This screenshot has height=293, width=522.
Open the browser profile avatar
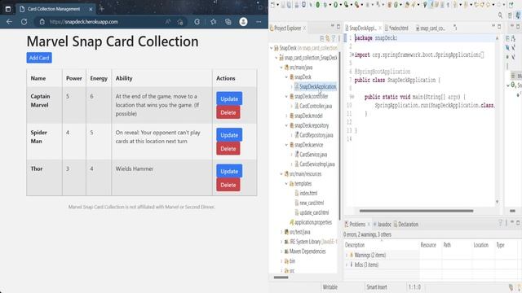tap(243, 22)
